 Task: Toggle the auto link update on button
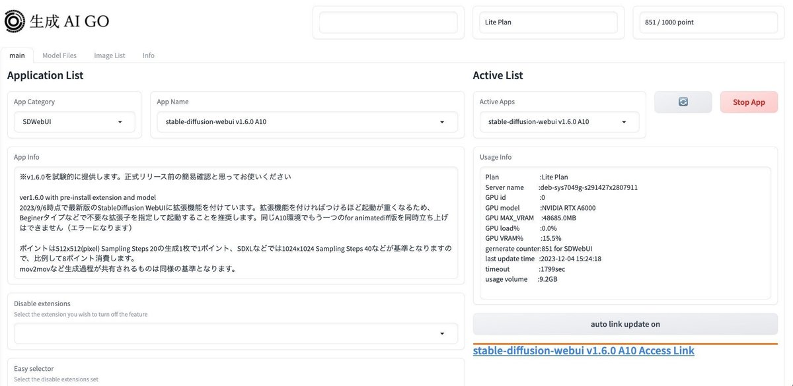[x=625, y=324]
